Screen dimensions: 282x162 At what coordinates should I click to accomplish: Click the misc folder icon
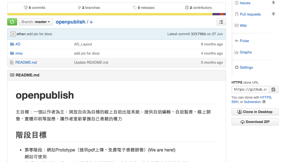(12, 53)
